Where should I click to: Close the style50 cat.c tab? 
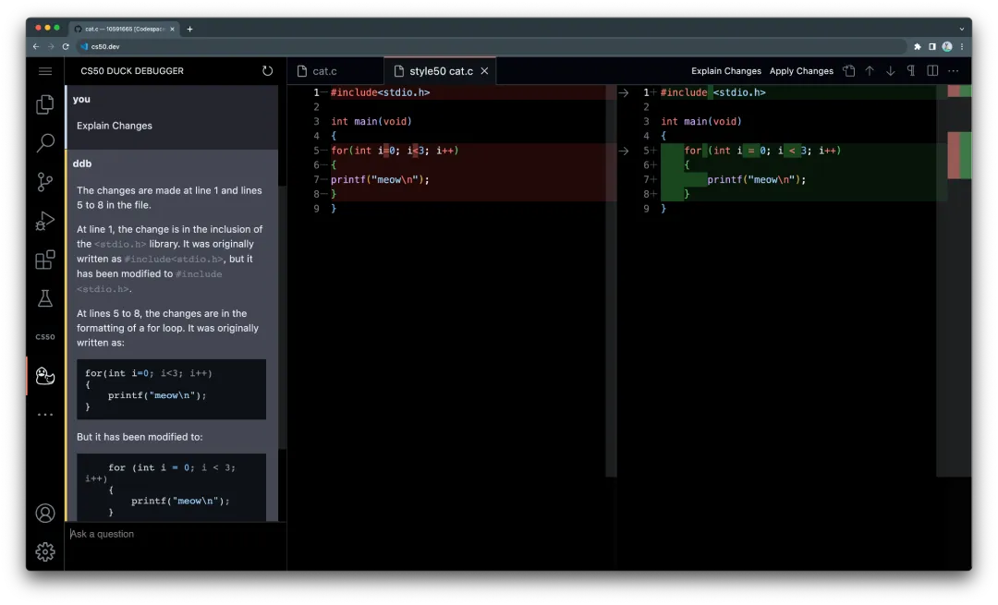(x=484, y=71)
